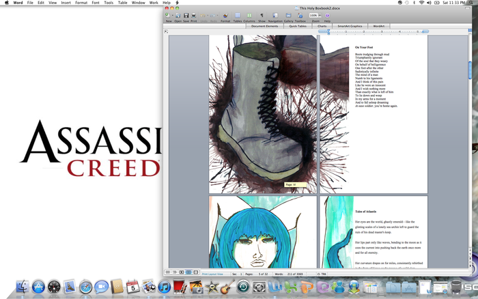
Task: Click the toolbar toggle pill in title bar
Action: (467, 8)
